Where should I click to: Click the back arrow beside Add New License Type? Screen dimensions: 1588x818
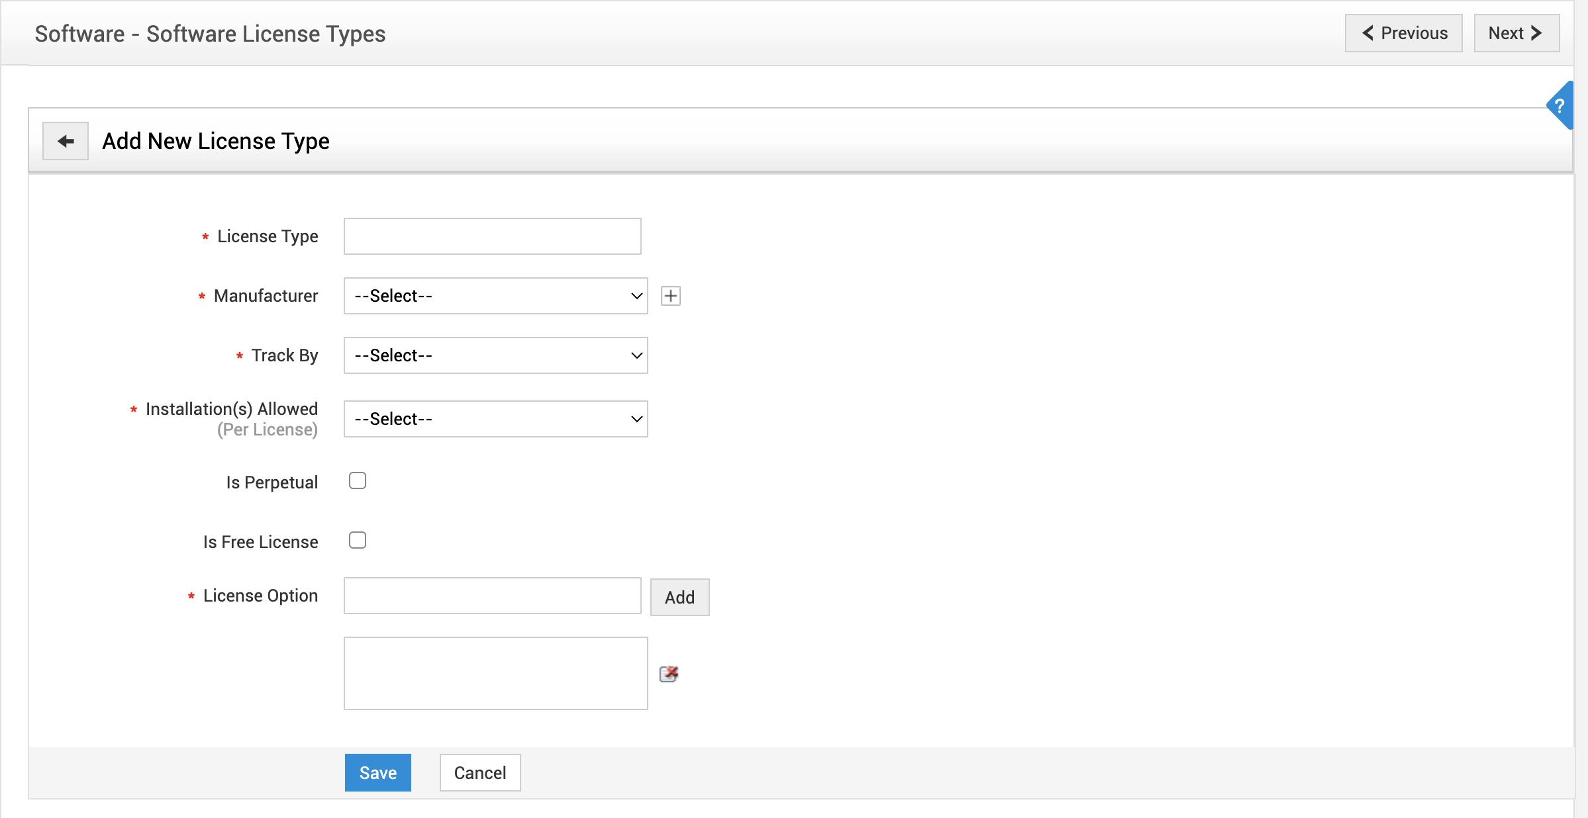click(65, 140)
